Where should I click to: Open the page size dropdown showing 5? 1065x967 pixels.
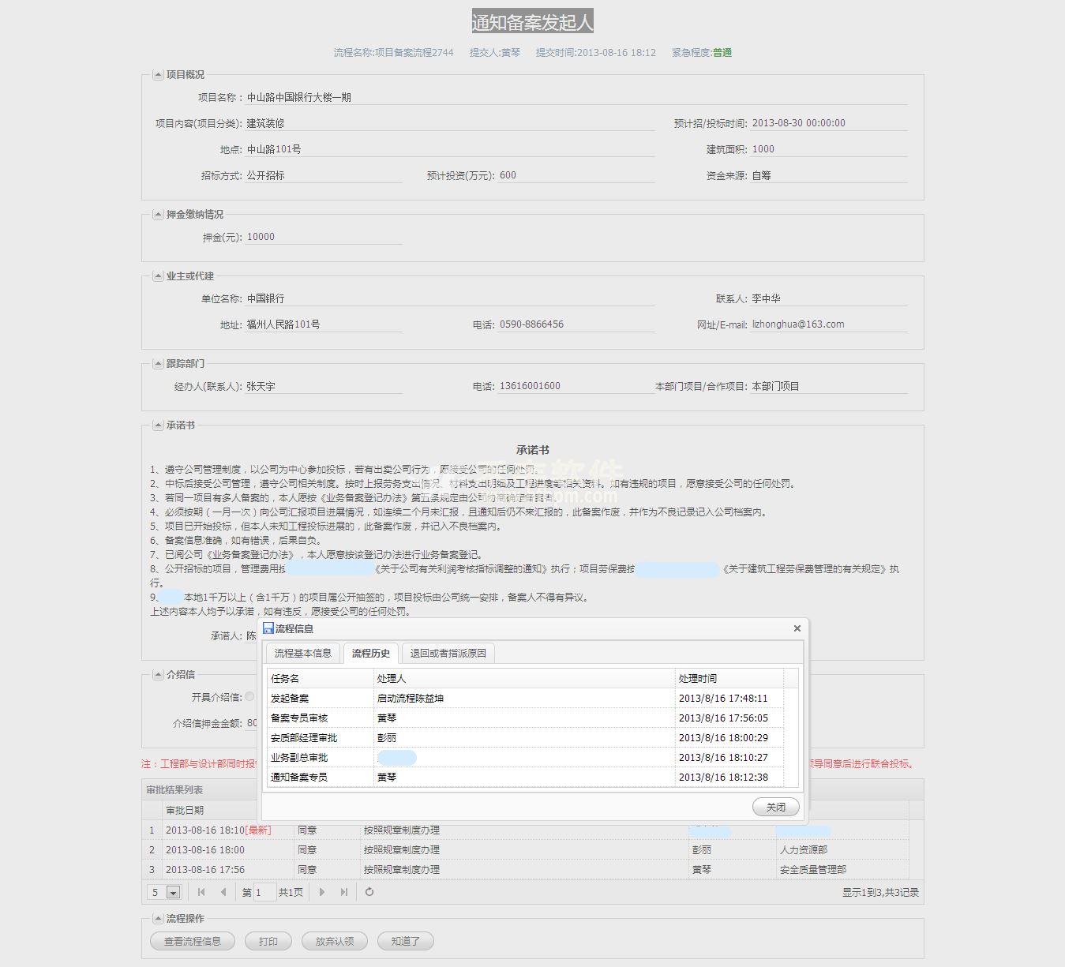(173, 893)
